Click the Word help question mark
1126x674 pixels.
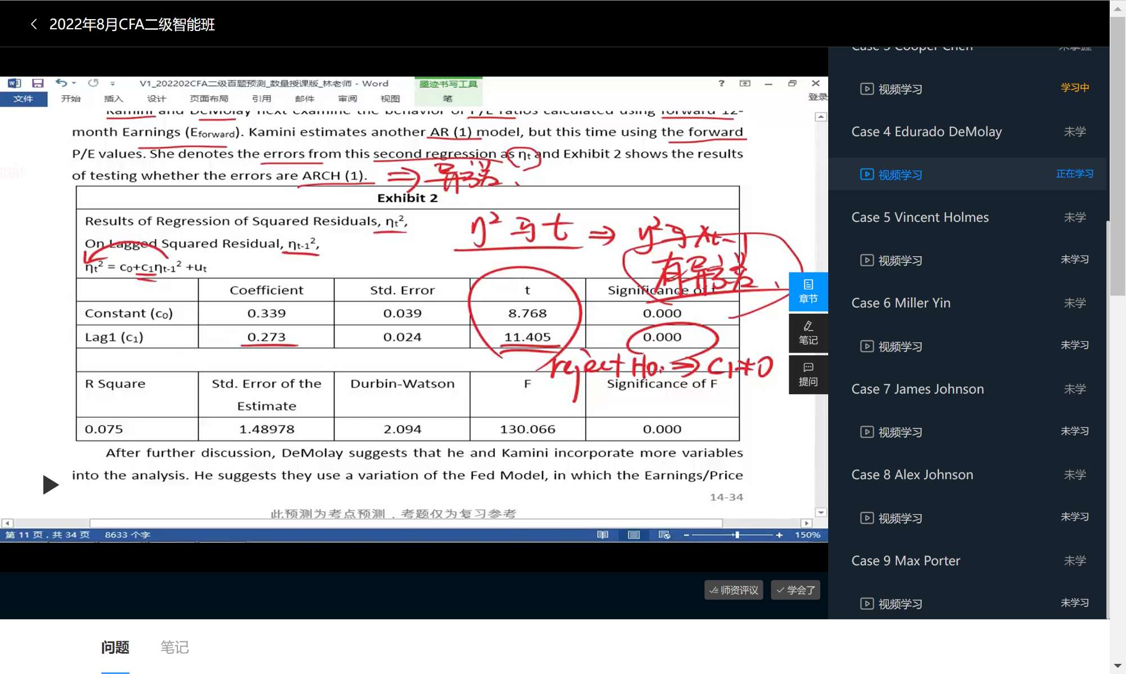721,83
